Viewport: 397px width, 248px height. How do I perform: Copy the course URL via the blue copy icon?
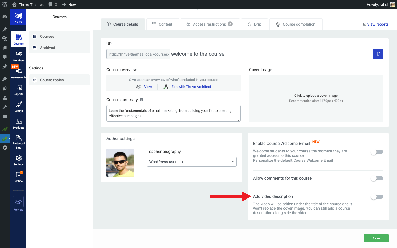click(378, 54)
